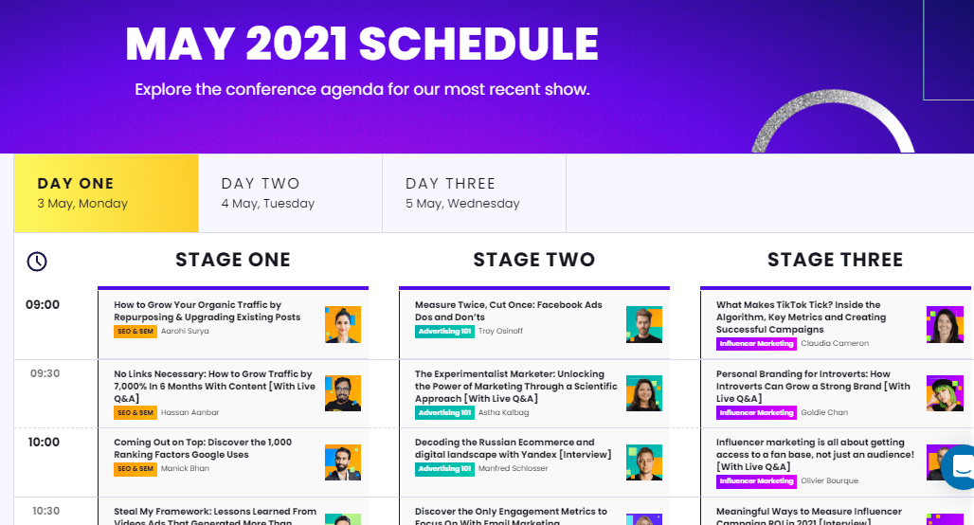Click Aarohi Surya's speaker photo
The image size is (974, 525).
point(343,324)
